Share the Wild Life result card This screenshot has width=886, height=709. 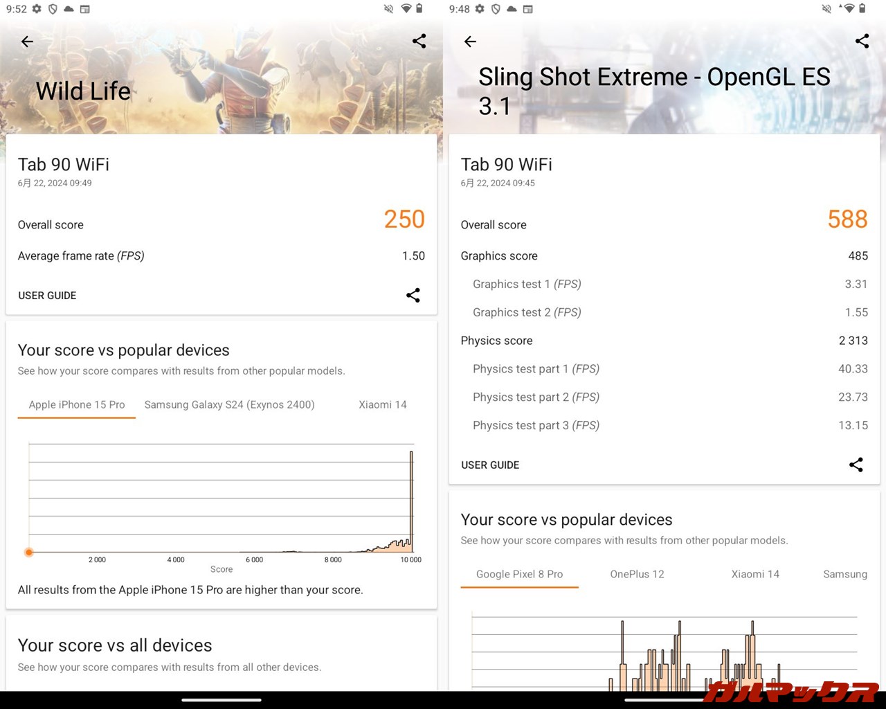(413, 296)
